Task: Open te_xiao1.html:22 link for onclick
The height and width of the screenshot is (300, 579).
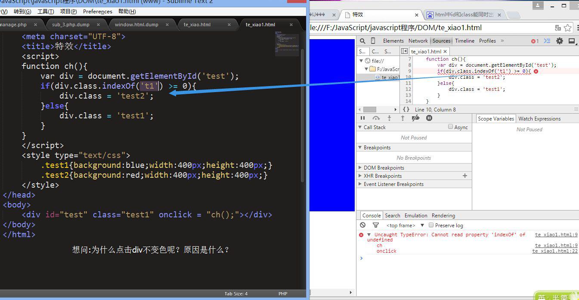Action: [555, 251]
